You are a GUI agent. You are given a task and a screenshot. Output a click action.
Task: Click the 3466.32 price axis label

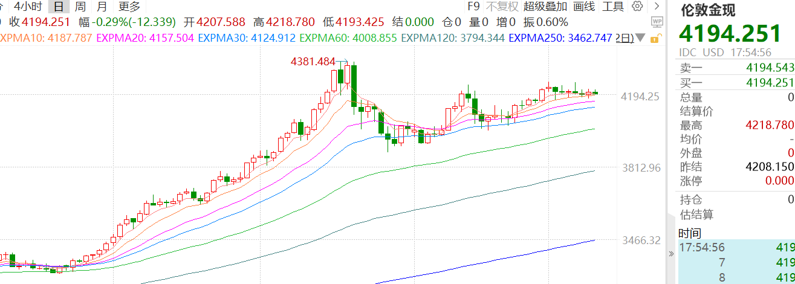click(x=640, y=240)
